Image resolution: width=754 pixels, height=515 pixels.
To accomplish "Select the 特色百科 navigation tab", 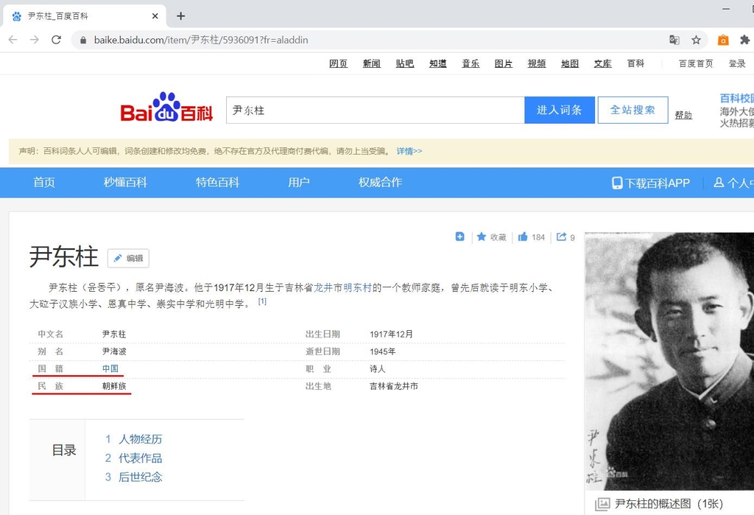I will [x=217, y=183].
